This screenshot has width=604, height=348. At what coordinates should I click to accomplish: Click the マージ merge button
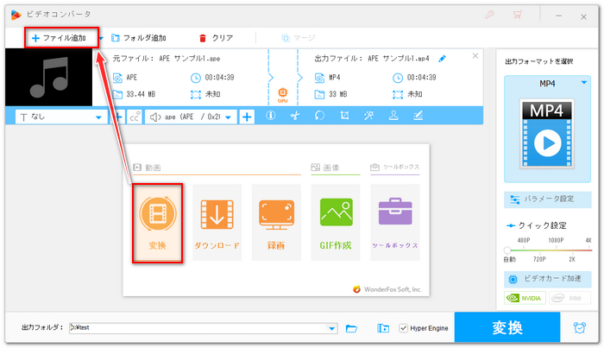click(299, 38)
